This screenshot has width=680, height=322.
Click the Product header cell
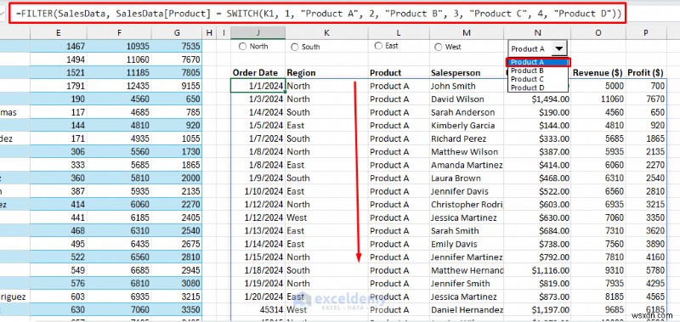399,73
